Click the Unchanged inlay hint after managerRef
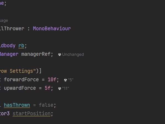 (x=73, y=55)
